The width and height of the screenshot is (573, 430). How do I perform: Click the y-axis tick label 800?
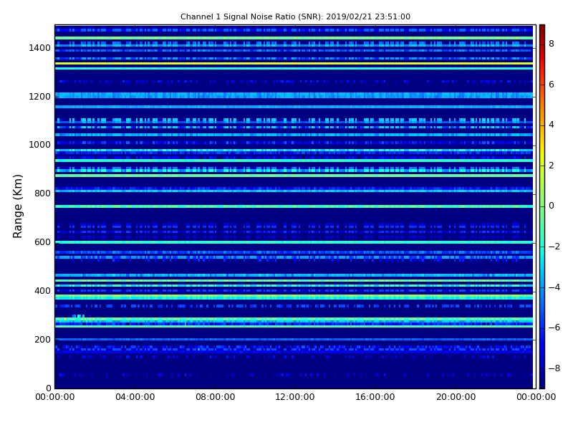tap(42, 193)
